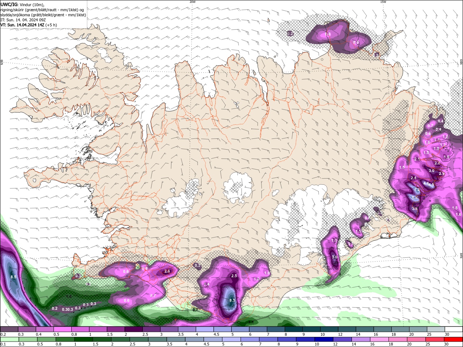Click the '20W' longitude label
Image resolution: width=463 pixels, height=347 pixels.
click(x=192, y=2)
